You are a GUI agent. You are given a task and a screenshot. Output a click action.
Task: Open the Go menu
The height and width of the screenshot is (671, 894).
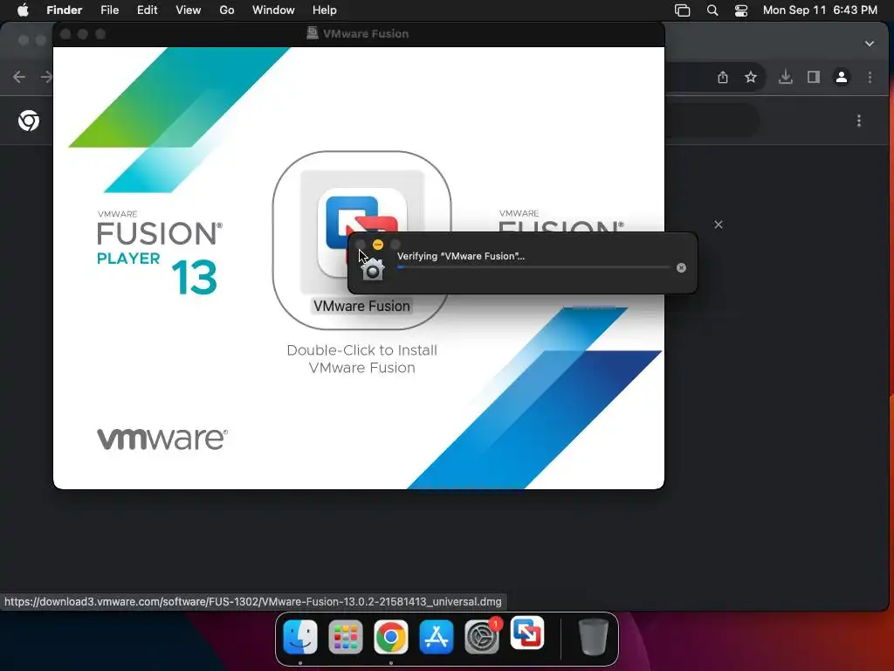click(x=227, y=10)
